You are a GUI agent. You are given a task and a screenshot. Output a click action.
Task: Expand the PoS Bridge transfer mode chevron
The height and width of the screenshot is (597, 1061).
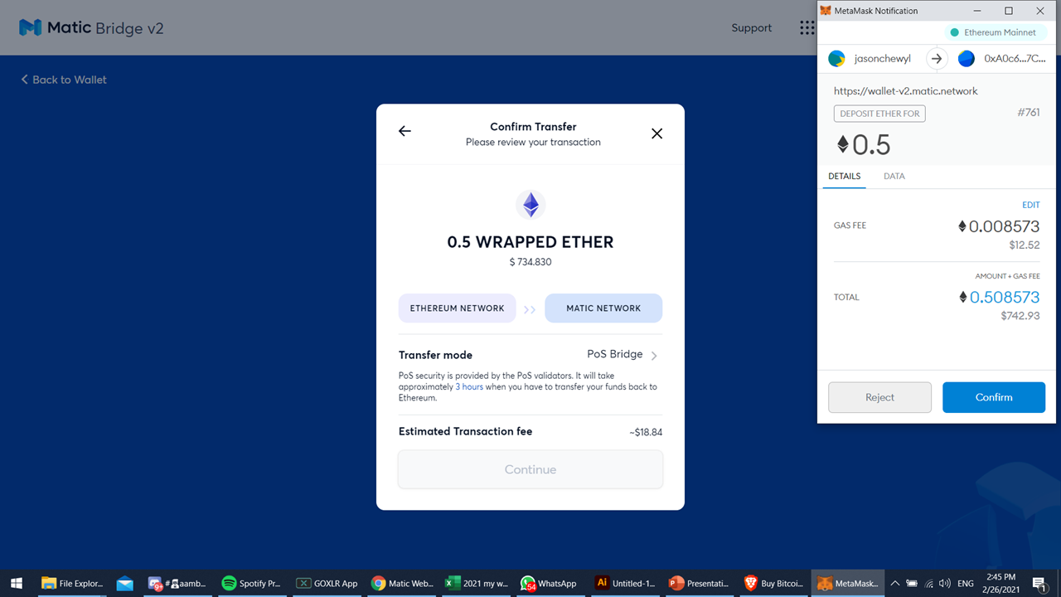pos(654,356)
